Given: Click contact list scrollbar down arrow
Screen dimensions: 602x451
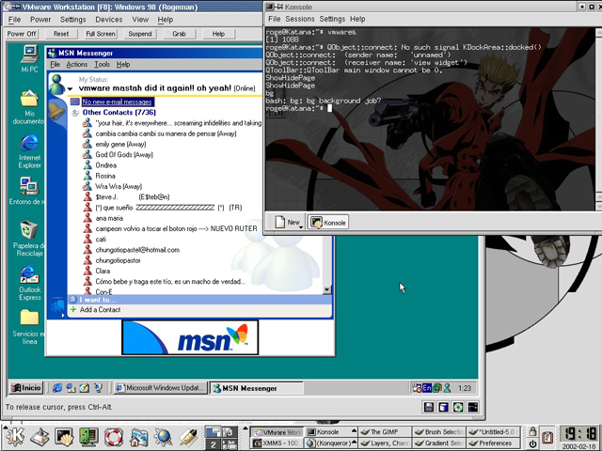Looking at the screenshot, I should click(327, 290).
